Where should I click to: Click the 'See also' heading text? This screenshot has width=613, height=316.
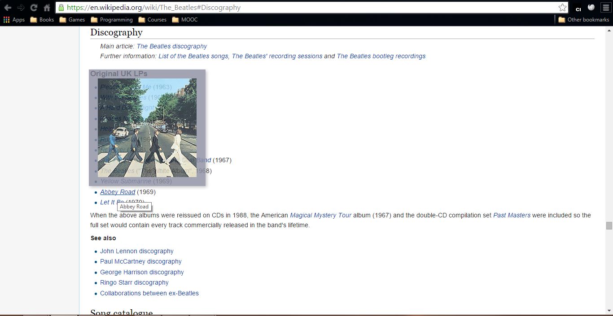tap(103, 238)
